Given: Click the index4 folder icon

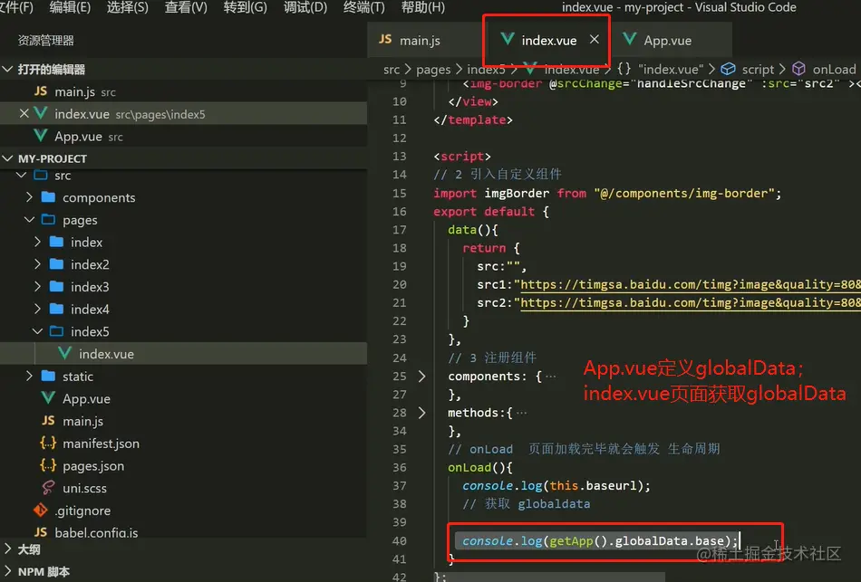Looking at the screenshot, I should click(x=56, y=309).
